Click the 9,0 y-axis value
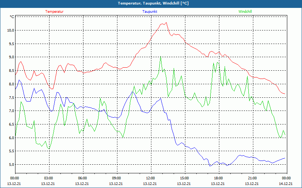This screenshot has width=302, height=188. coord(11,57)
